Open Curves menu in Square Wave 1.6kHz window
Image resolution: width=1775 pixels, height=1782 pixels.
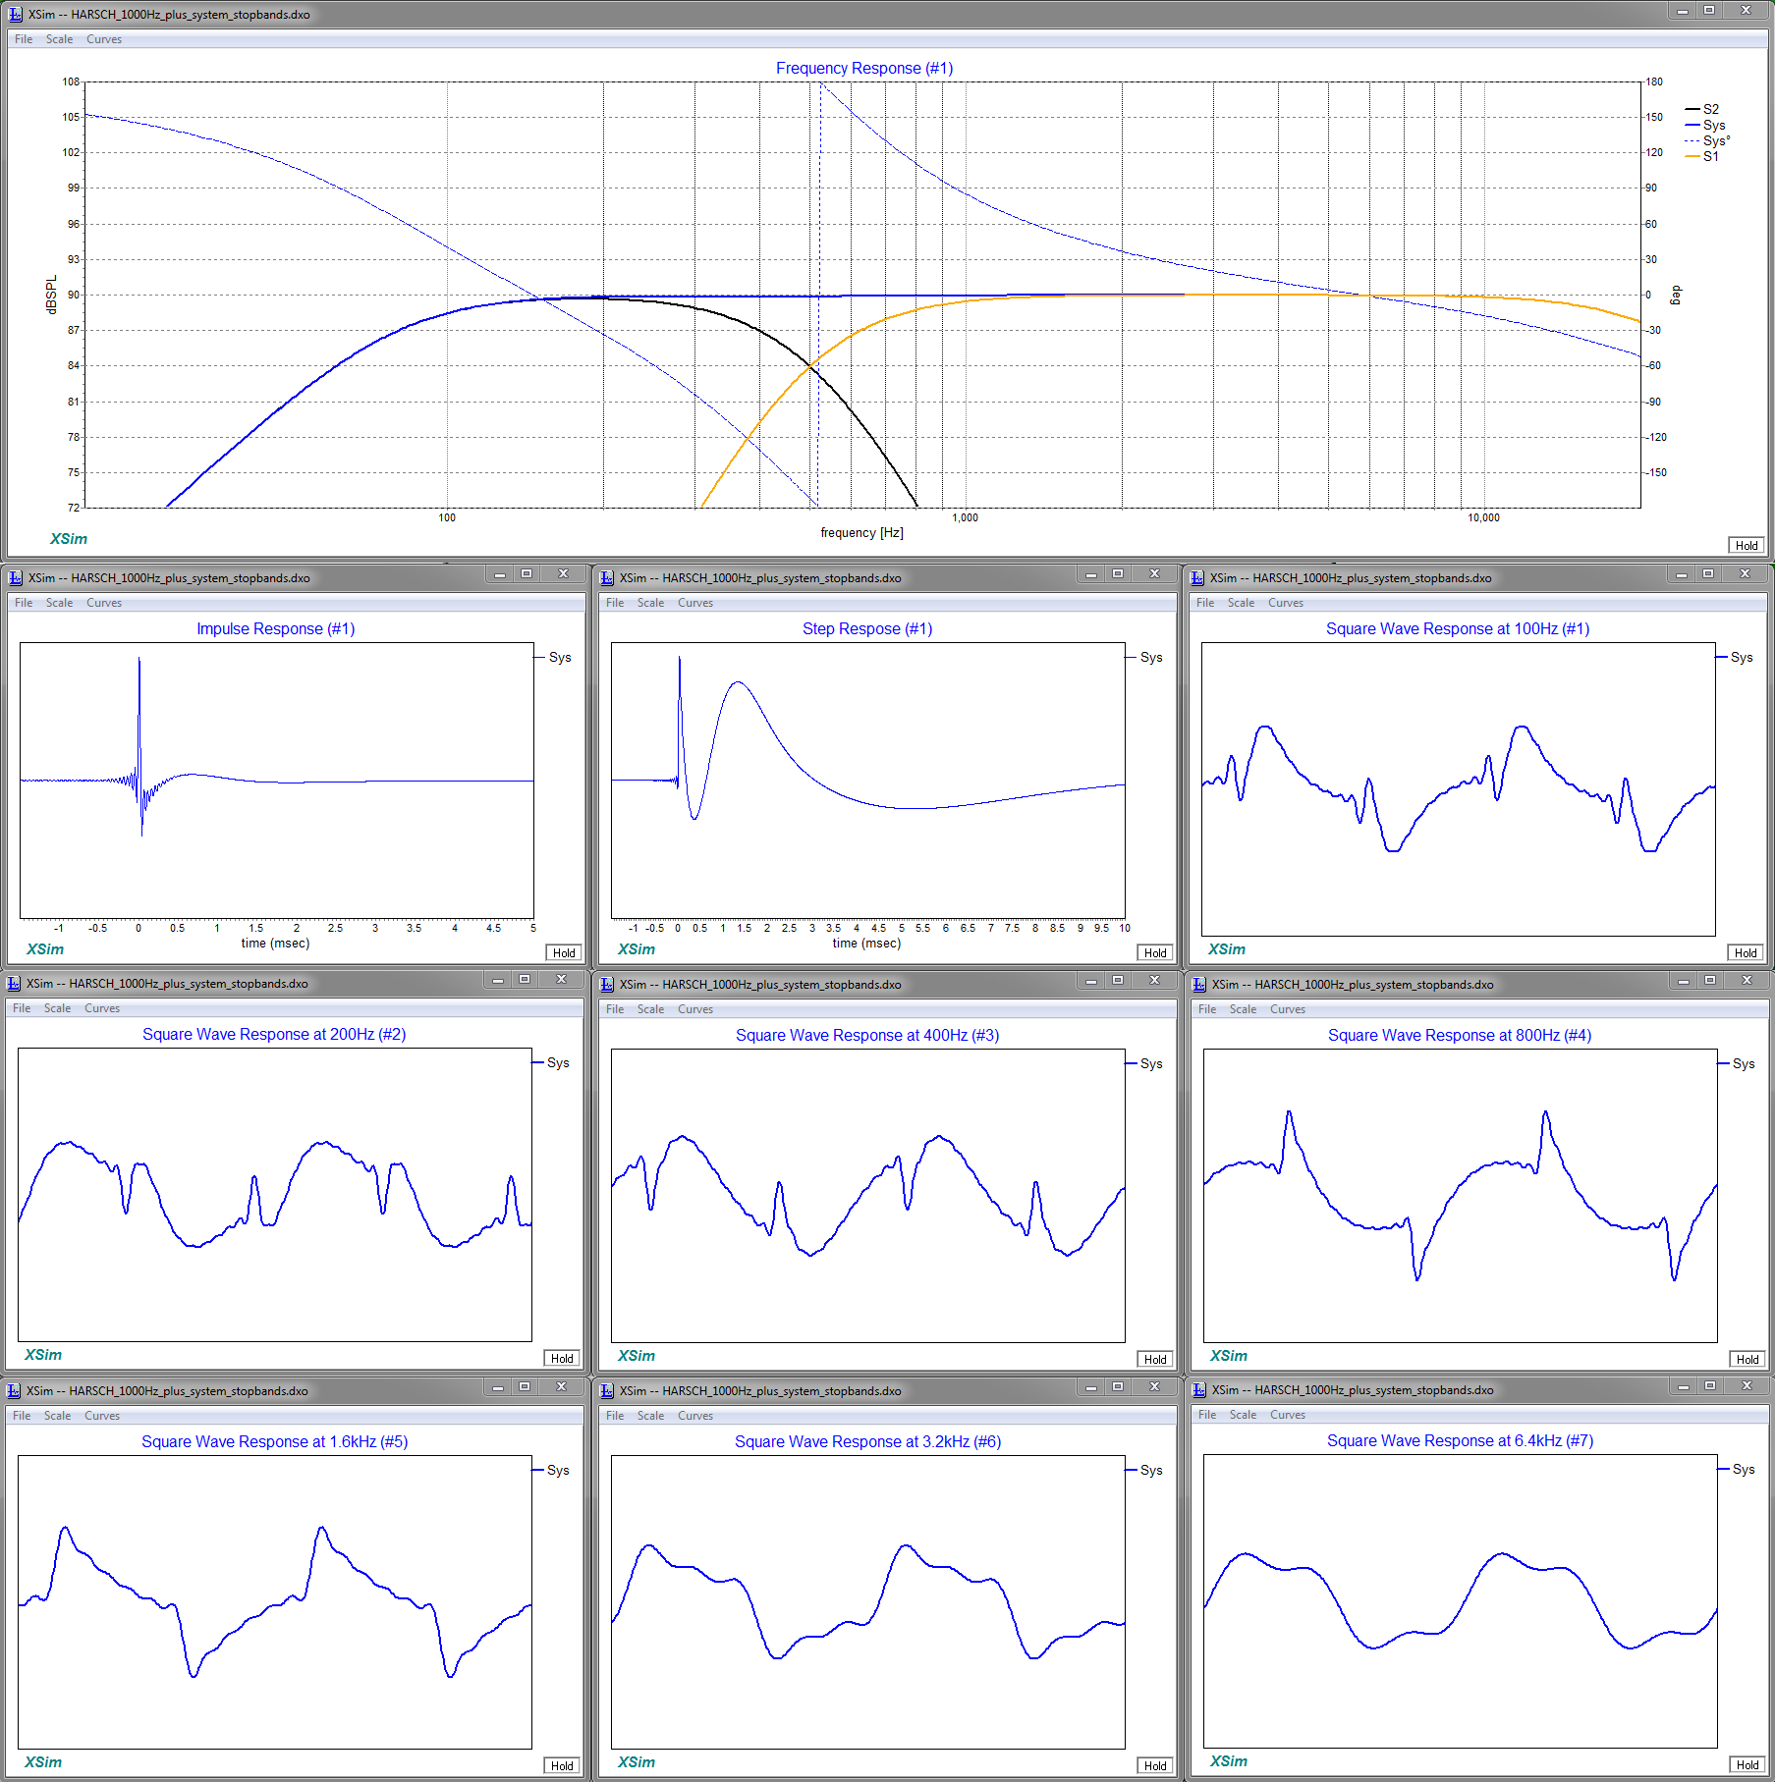coord(102,1416)
